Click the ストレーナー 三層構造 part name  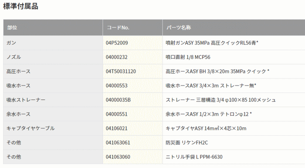(220, 100)
